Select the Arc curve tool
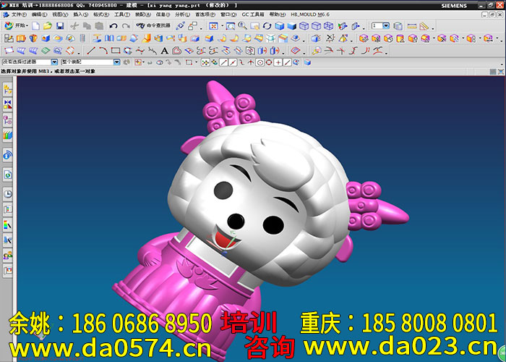The height and width of the screenshot is (362, 506). [103, 51]
